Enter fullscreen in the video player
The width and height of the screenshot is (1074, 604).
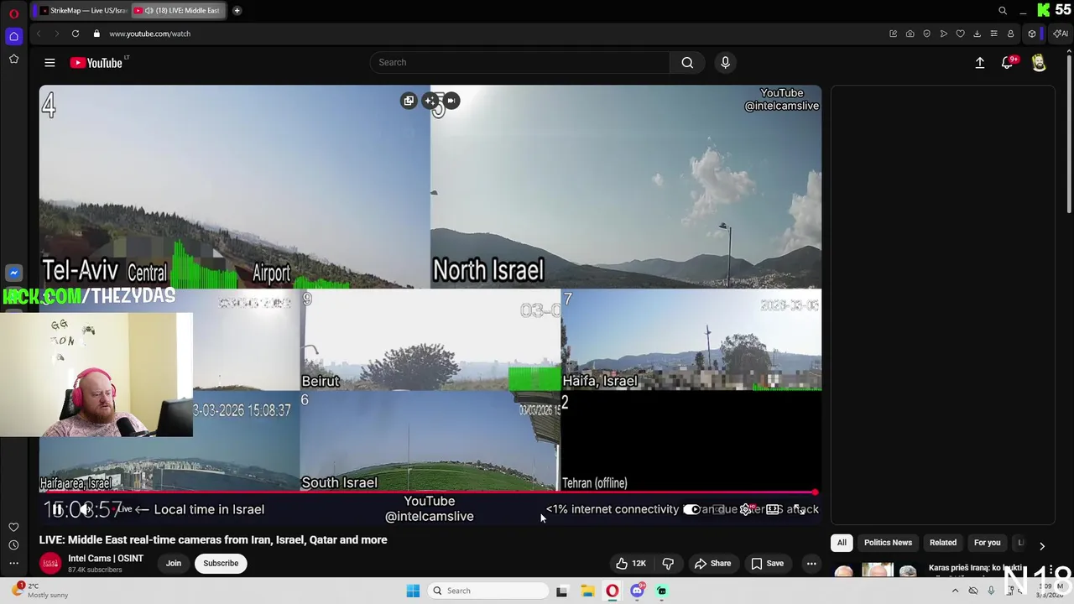coord(800,509)
